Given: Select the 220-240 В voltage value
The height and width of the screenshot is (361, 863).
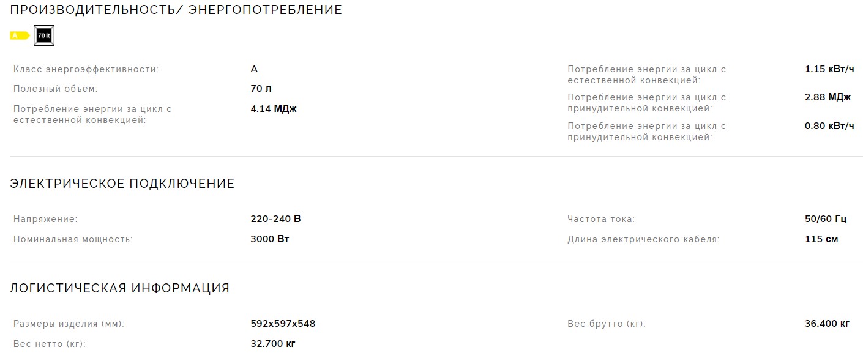Looking at the screenshot, I should [275, 219].
